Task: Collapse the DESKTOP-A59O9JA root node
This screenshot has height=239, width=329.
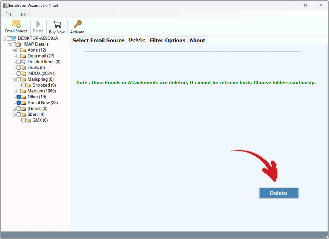Action: tap(4, 39)
